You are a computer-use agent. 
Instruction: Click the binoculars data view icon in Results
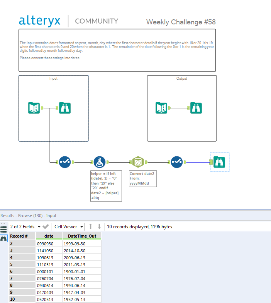[3, 238]
